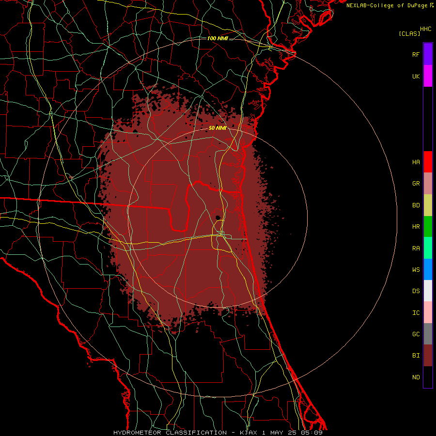Click the HR legend label
Image resolution: width=436 pixels, height=436 pixels.
tap(416, 227)
